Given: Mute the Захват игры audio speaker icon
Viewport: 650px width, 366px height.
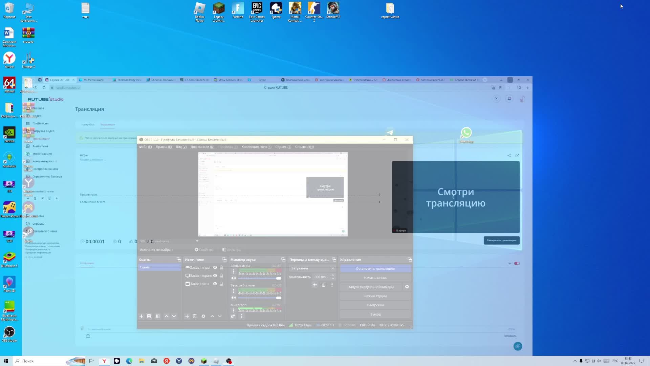Looking at the screenshot, I should click(233, 278).
